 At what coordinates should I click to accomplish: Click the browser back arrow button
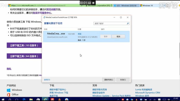pos(2,5)
